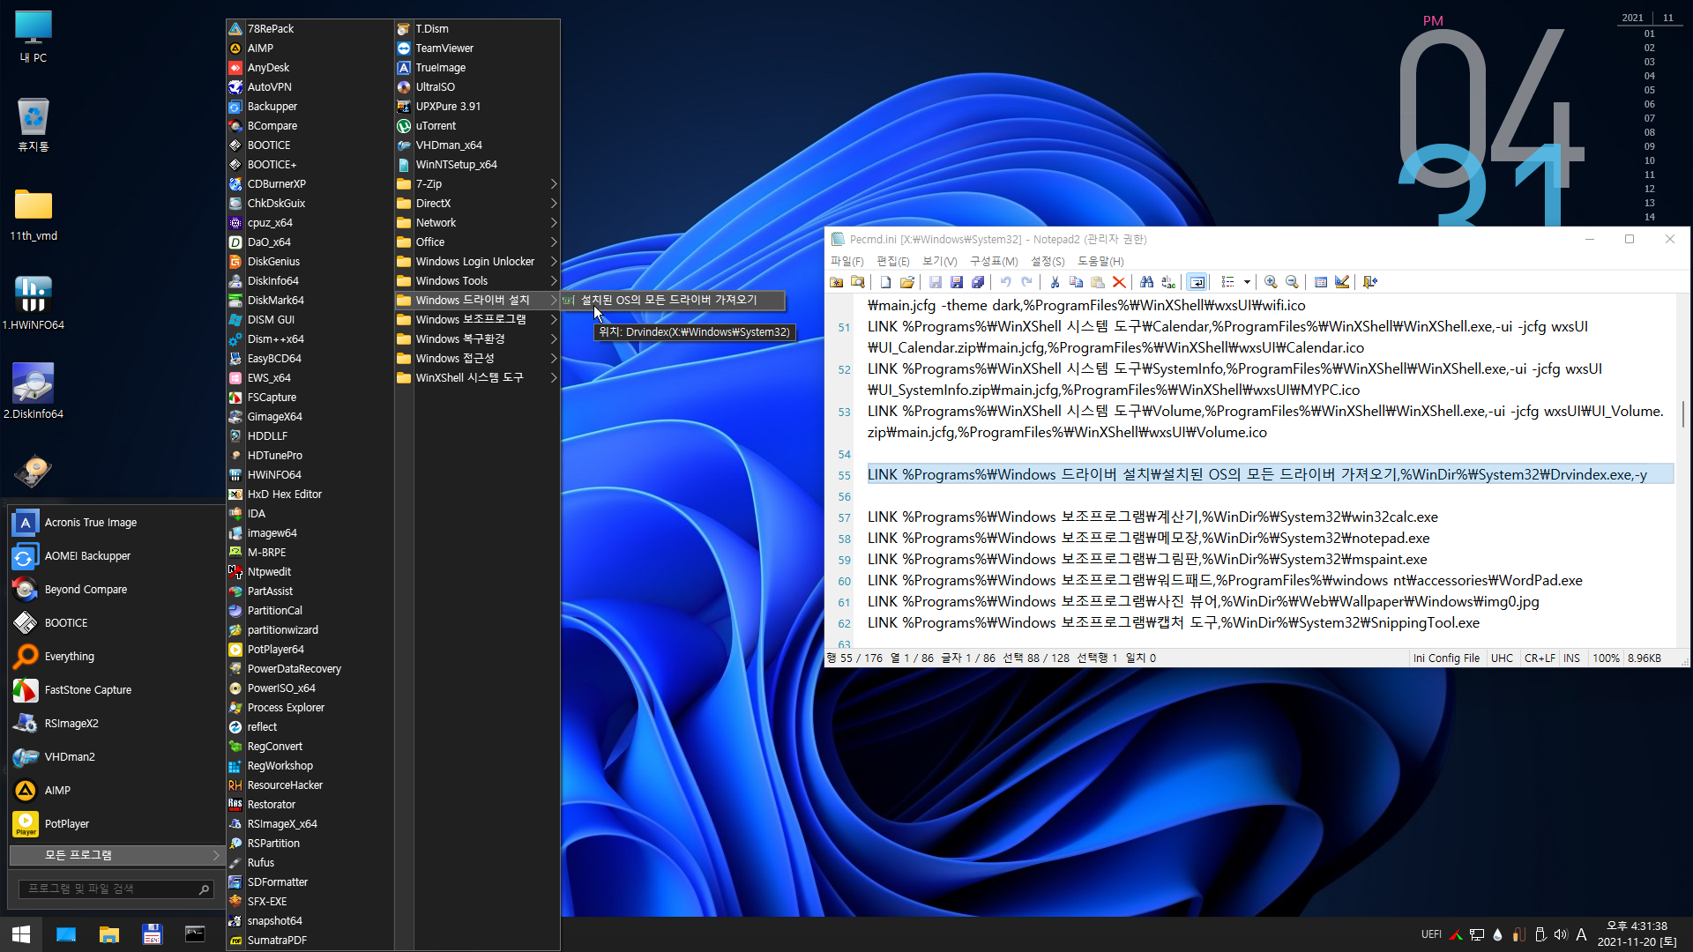Click the Exit door icon in Notepad2 toolbar

pyautogui.click(x=1369, y=282)
